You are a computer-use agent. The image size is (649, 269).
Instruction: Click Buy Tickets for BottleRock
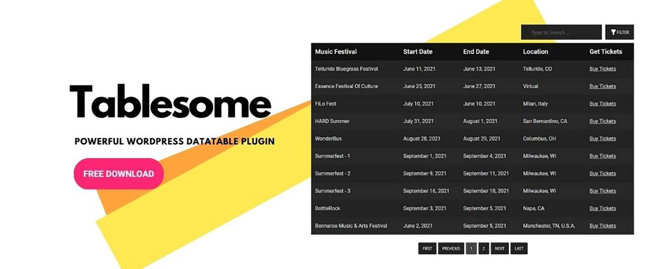tap(602, 209)
